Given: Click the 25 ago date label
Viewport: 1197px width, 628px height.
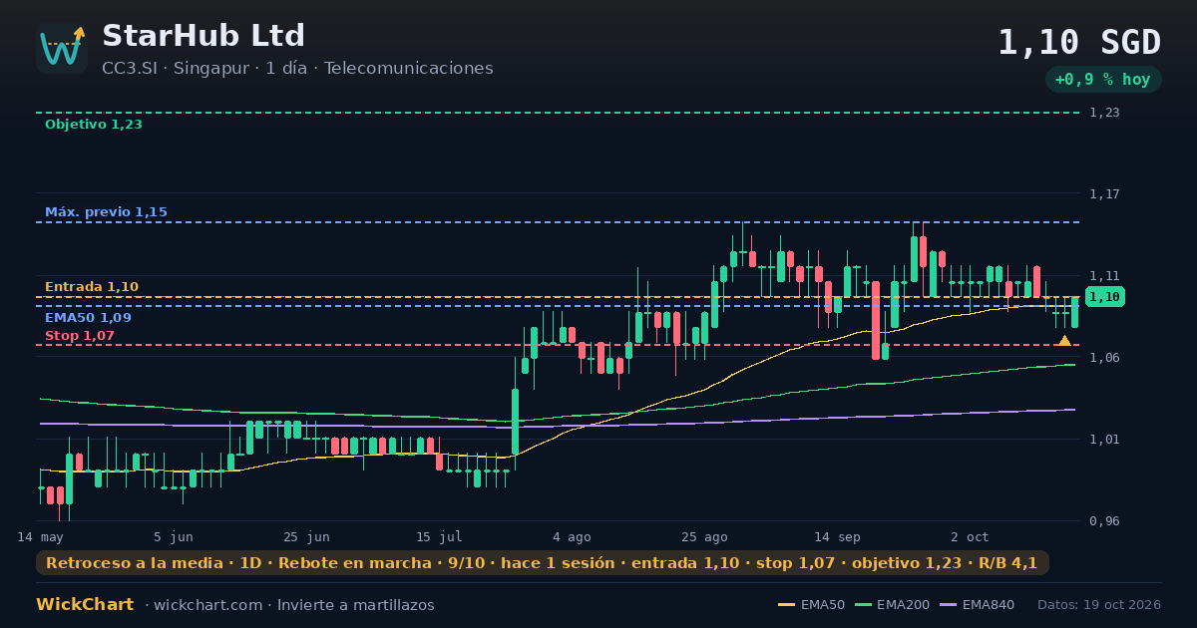Looking at the screenshot, I should [704, 537].
